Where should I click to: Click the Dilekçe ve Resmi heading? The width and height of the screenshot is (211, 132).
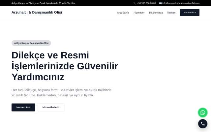65,66
